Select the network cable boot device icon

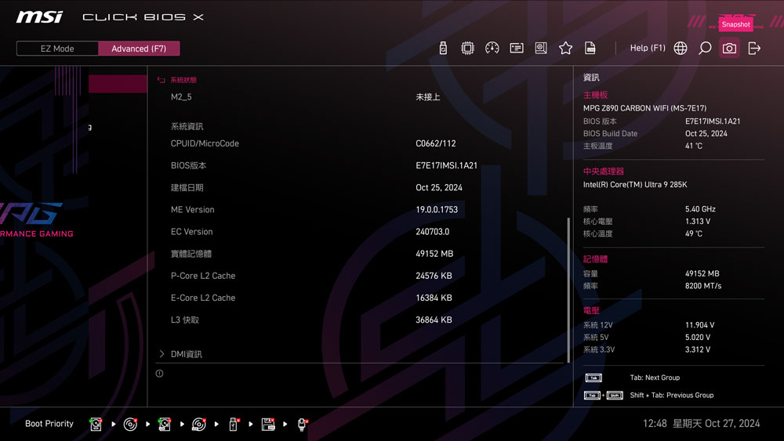[302, 424]
